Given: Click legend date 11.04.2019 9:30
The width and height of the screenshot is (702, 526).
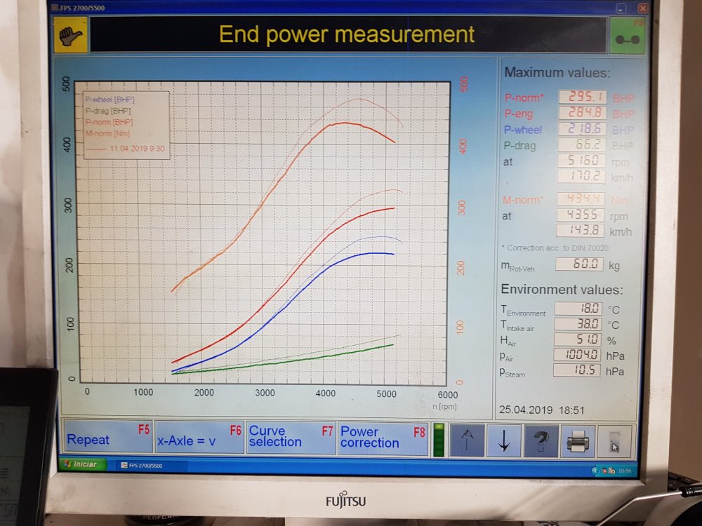Looking at the screenshot, I should pyautogui.click(x=137, y=148).
